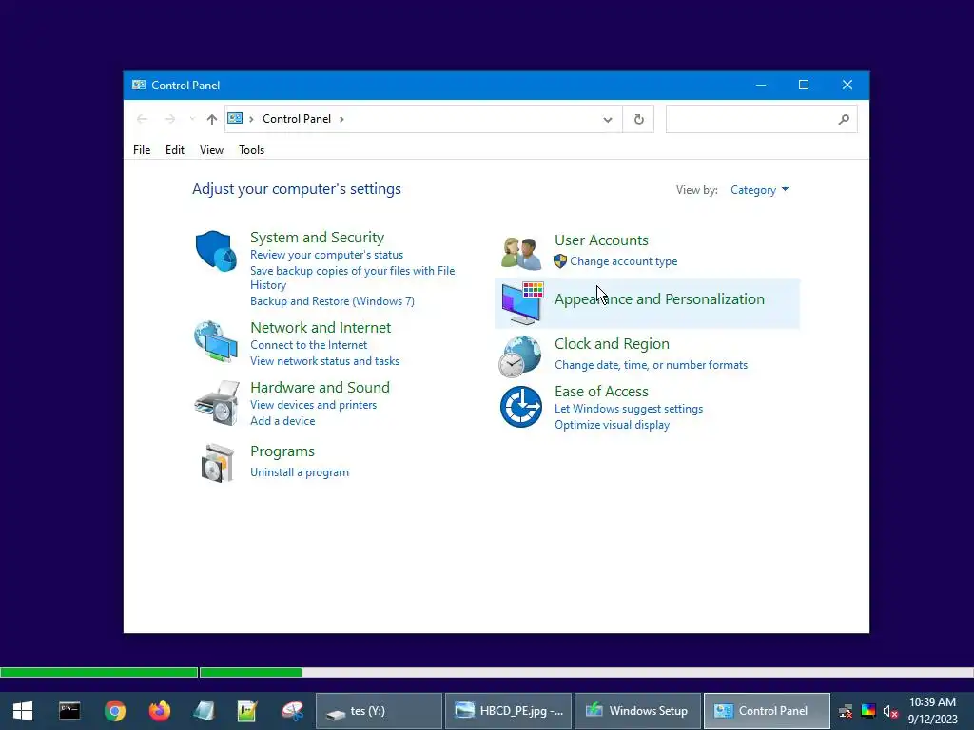Click Let Windows suggest settings

(629, 409)
